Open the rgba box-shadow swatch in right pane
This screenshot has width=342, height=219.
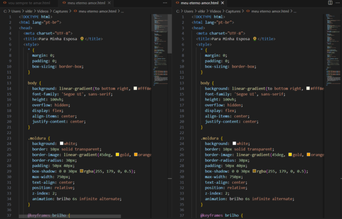[254, 171]
